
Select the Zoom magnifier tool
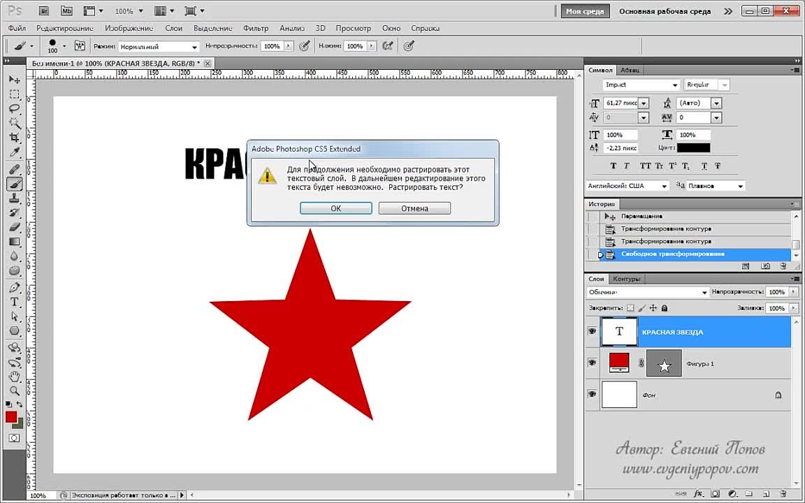[14, 391]
